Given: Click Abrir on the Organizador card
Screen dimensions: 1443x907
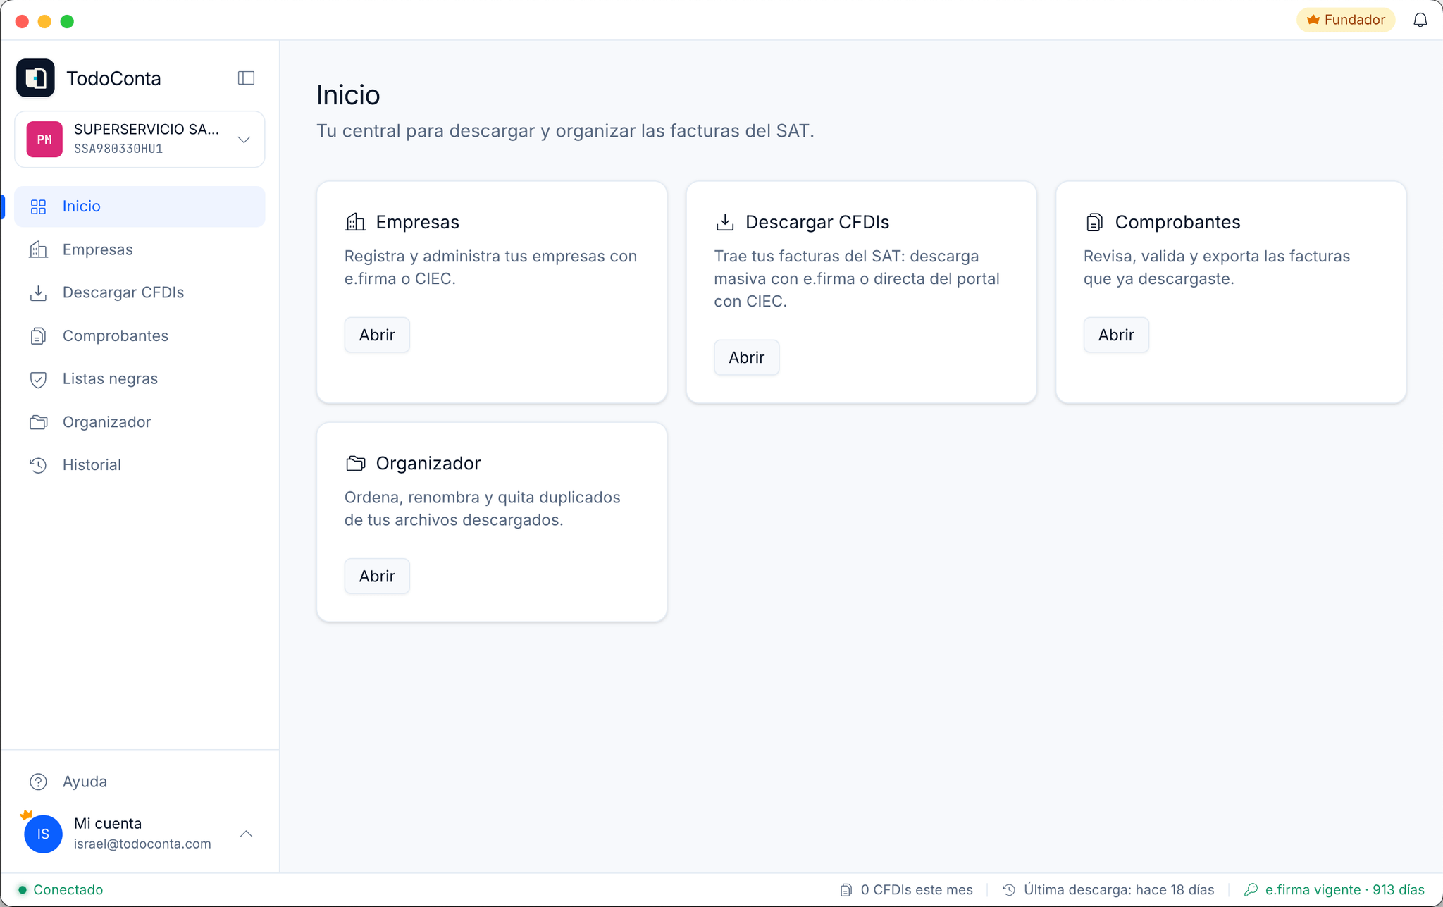Looking at the screenshot, I should click(x=377, y=576).
